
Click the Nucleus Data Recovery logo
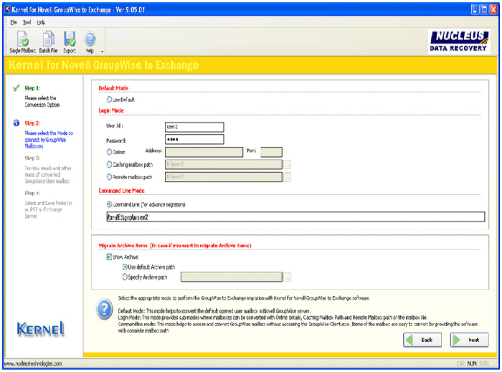pos(459,42)
